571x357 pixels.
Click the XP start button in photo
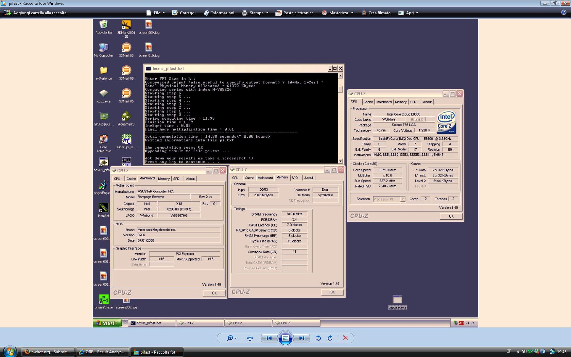click(107, 323)
